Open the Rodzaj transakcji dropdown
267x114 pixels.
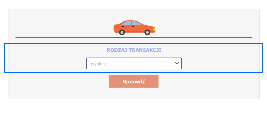point(134,63)
